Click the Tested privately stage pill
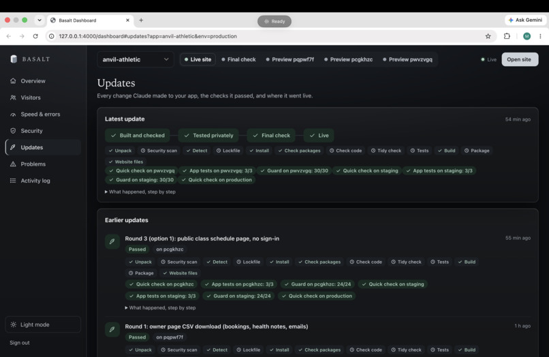The width and height of the screenshot is (549, 357). (x=208, y=135)
